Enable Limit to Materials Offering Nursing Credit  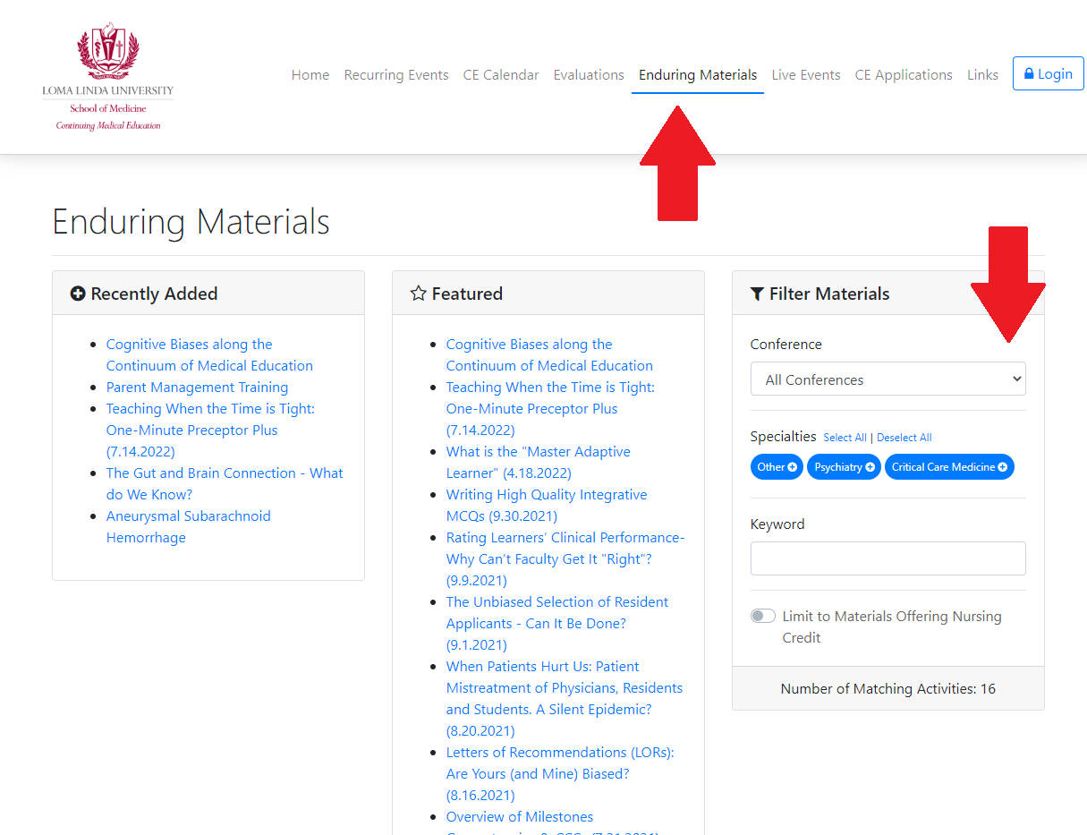[763, 616]
